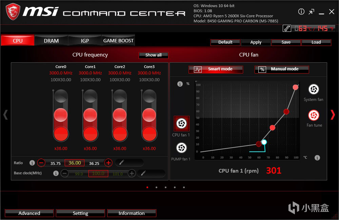The image size is (339, 220).
Task: Click info icon next to Base clock
Action: [56, 173]
